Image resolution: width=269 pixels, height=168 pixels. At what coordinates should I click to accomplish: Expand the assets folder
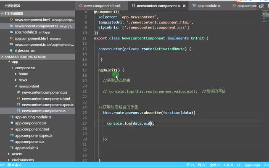point(9,154)
